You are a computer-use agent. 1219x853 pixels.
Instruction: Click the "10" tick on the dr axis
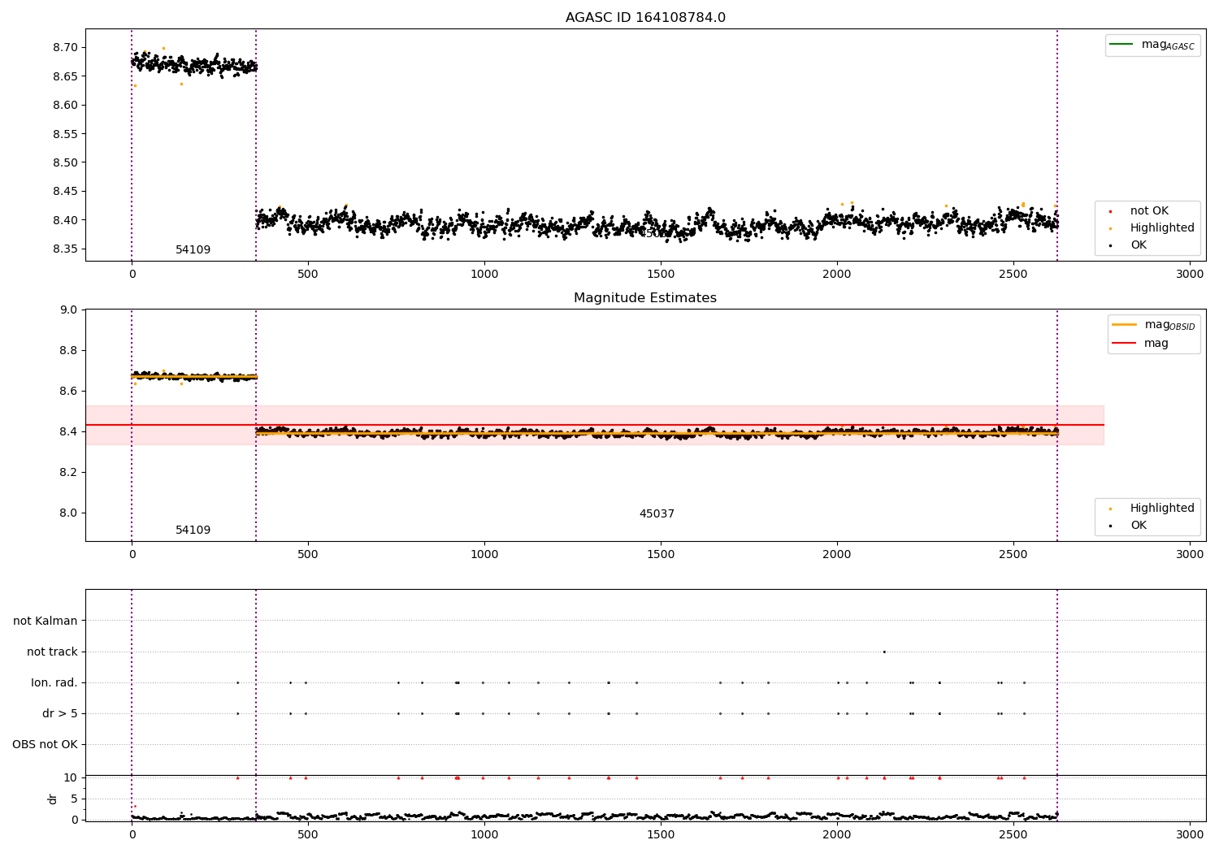(x=71, y=777)
